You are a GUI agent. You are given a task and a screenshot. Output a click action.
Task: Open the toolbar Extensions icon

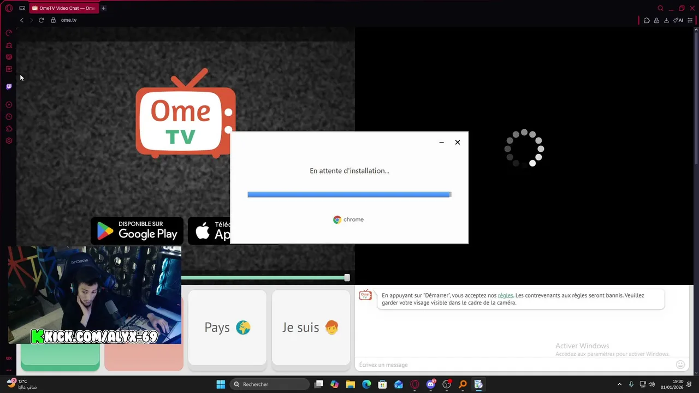647,20
